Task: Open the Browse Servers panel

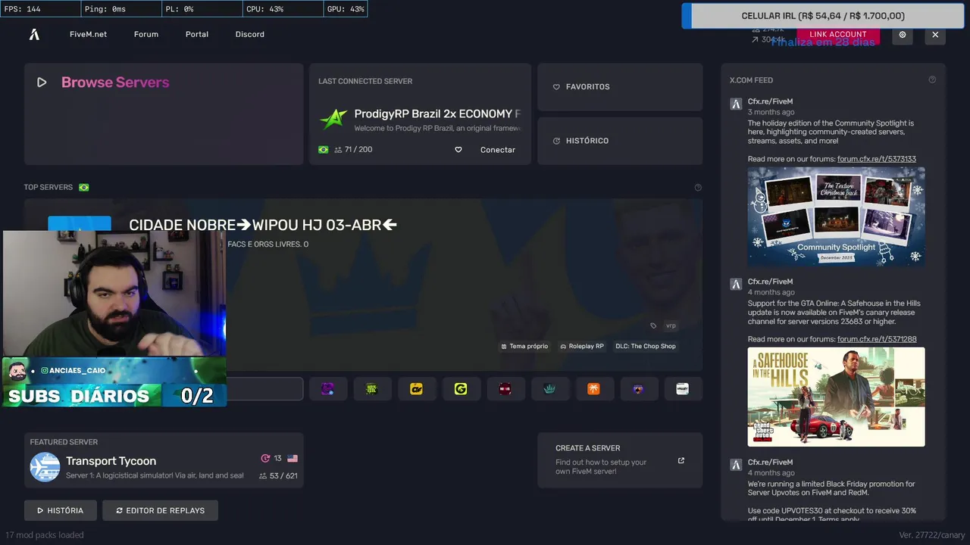Action: [164, 114]
